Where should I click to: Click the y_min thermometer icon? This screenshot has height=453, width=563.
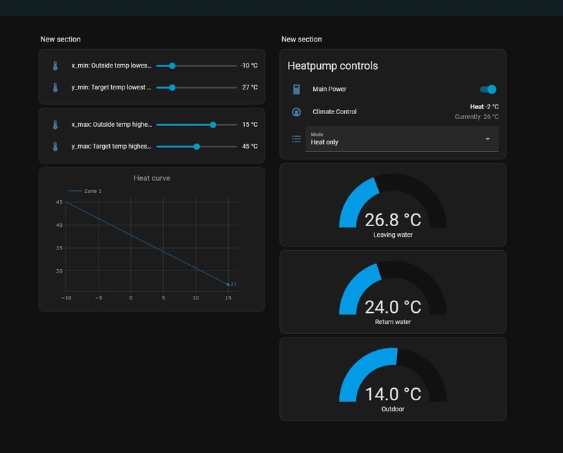click(x=56, y=87)
